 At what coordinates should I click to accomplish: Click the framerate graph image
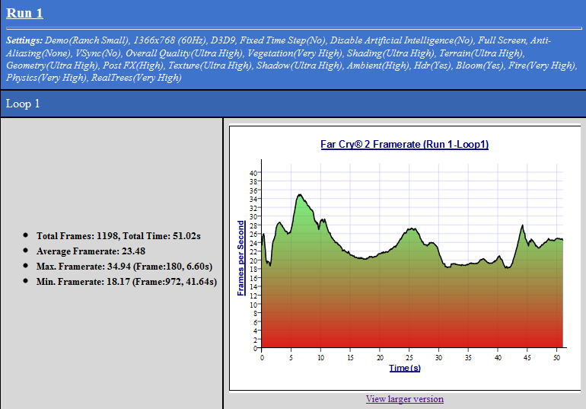pyautogui.click(x=405, y=258)
